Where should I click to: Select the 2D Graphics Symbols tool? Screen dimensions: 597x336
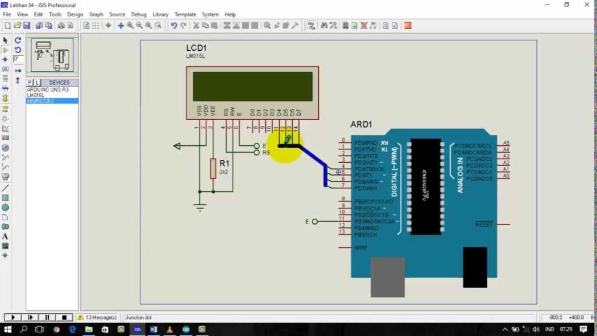(5, 246)
